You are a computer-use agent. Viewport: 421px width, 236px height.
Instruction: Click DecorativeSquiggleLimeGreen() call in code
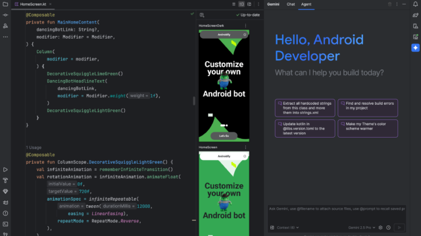[x=85, y=73]
